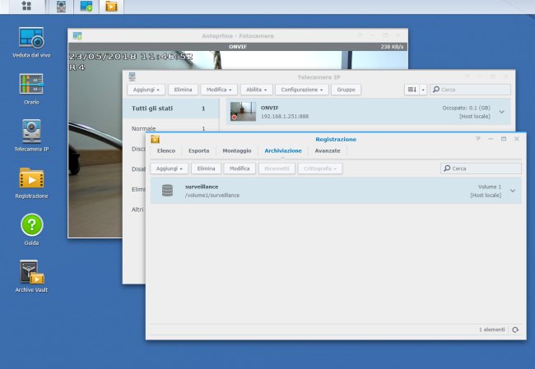Switch to the Elenco tab
Viewport: 535px width, 369px height.
coord(166,151)
